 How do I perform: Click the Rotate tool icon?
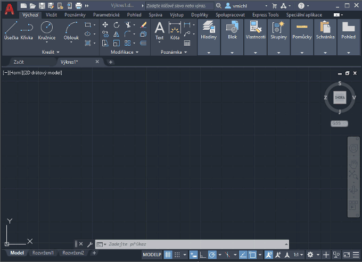[x=117, y=24]
